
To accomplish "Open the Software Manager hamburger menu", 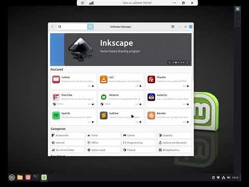I will (x=173, y=26).
